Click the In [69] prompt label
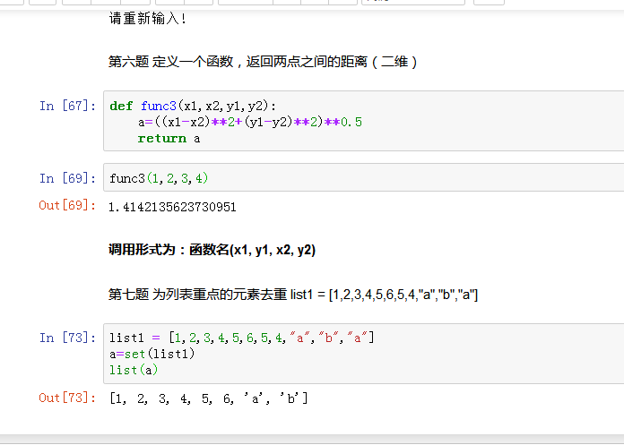 coord(67,178)
